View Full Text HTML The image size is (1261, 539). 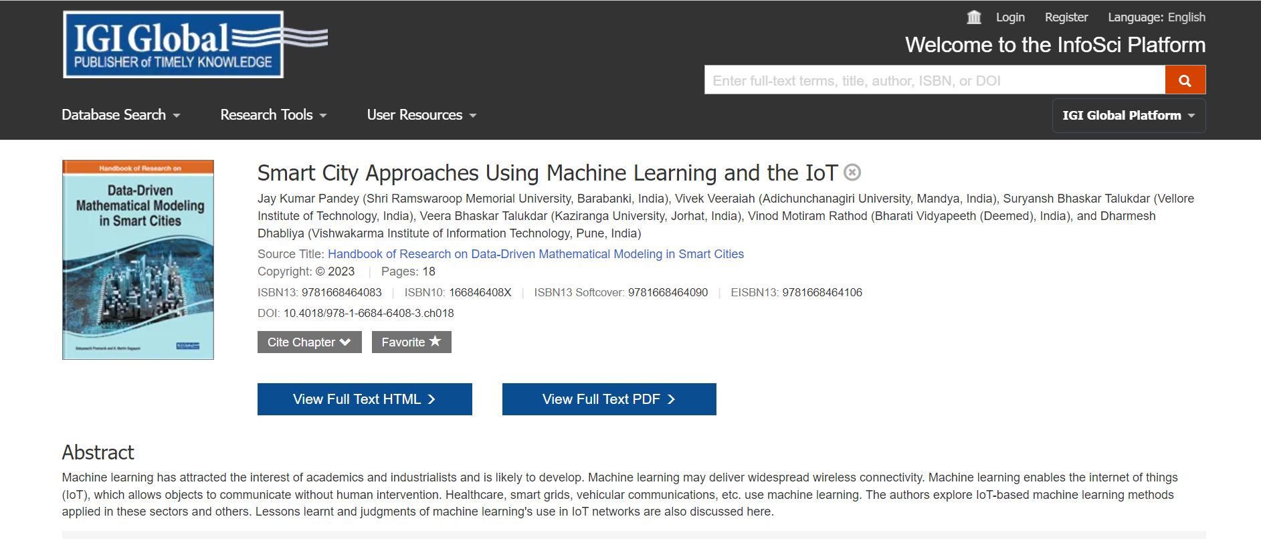point(365,399)
